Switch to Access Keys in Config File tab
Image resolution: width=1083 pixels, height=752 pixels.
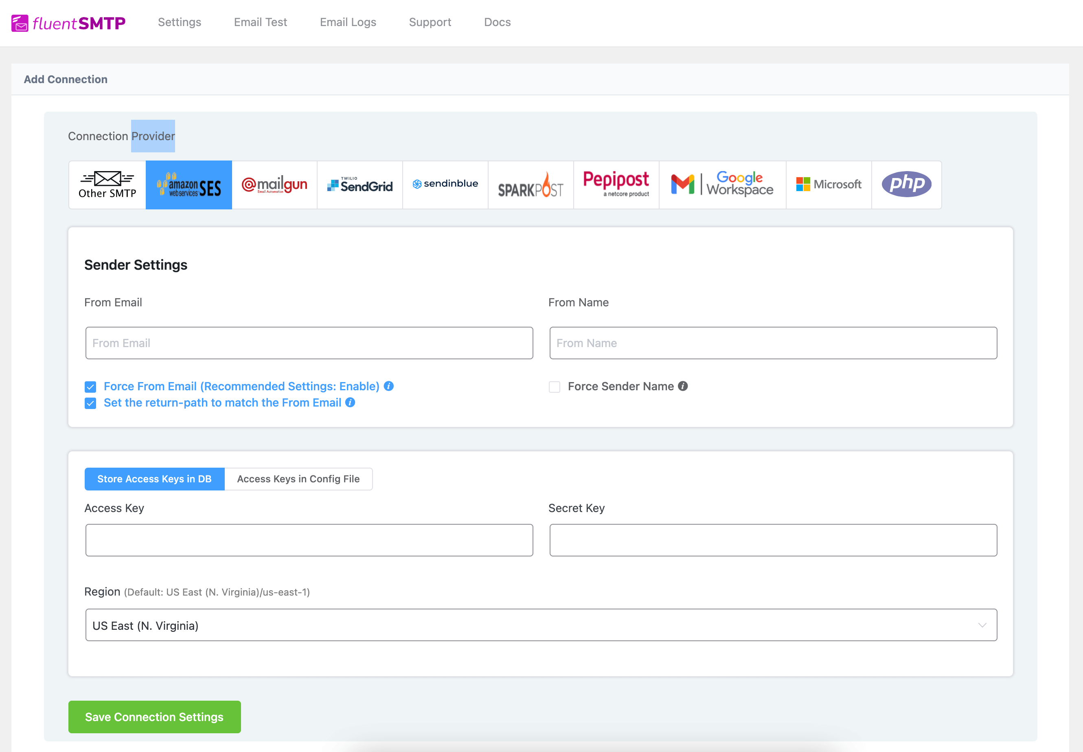[298, 478]
